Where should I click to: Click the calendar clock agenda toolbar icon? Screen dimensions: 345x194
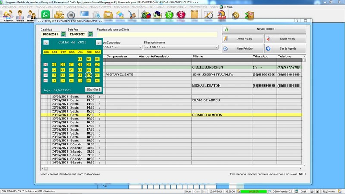(x=208, y=15)
